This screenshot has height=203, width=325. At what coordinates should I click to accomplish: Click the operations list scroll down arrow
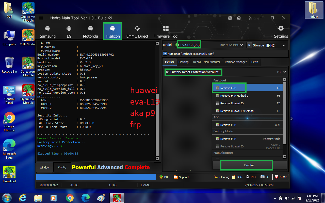click(285, 157)
